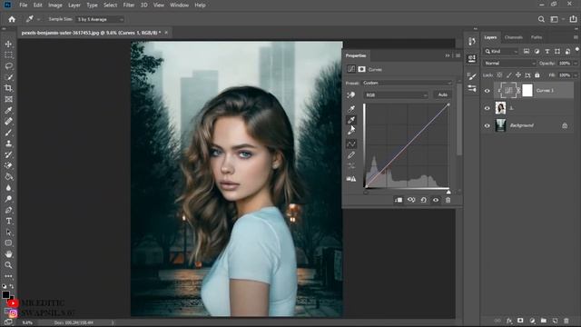The width and height of the screenshot is (581, 327).
Task: Choose edit points to modify curve
Action: (351, 144)
